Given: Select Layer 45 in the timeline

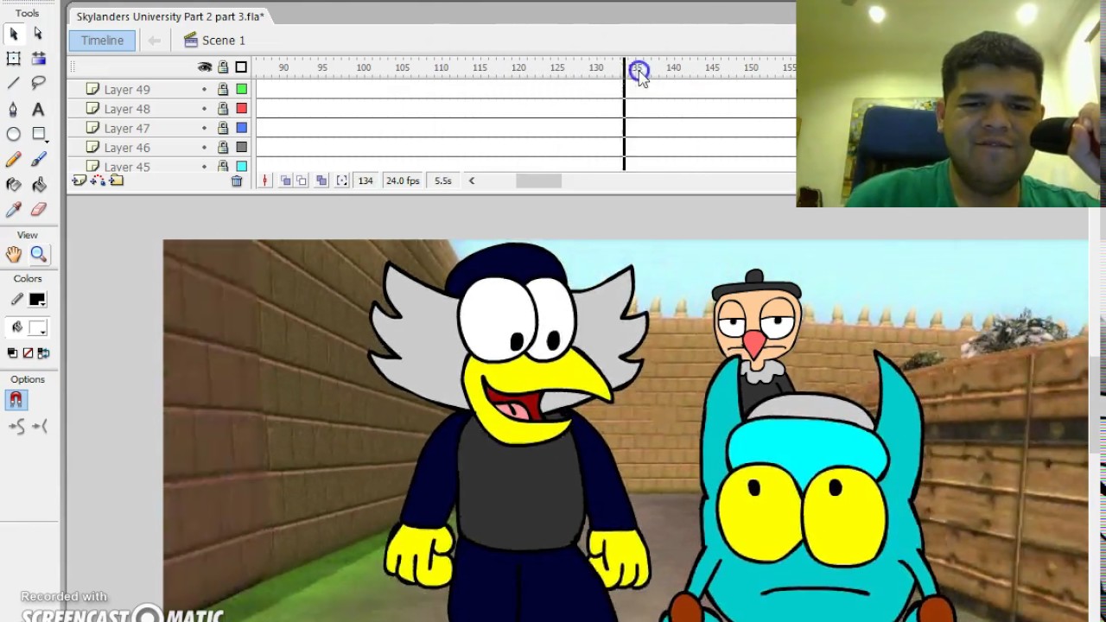Looking at the screenshot, I should pos(127,167).
